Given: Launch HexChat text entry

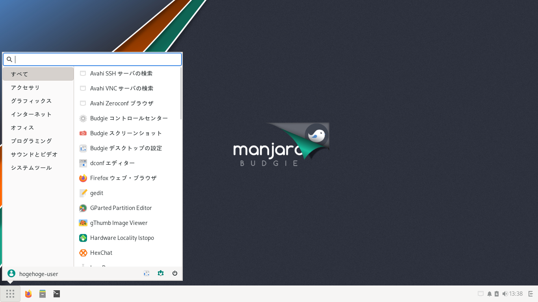Looking at the screenshot, I should [x=101, y=253].
